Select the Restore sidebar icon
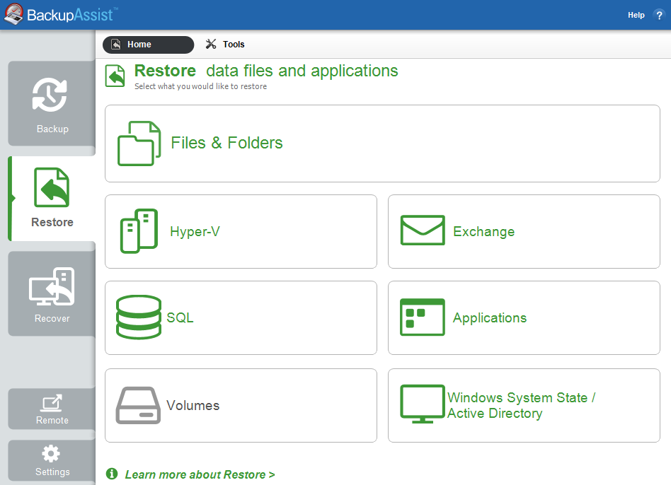This screenshot has height=485, width=671. click(52, 187)
